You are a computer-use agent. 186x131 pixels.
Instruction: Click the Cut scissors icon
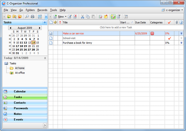click(x=82, y=17)
